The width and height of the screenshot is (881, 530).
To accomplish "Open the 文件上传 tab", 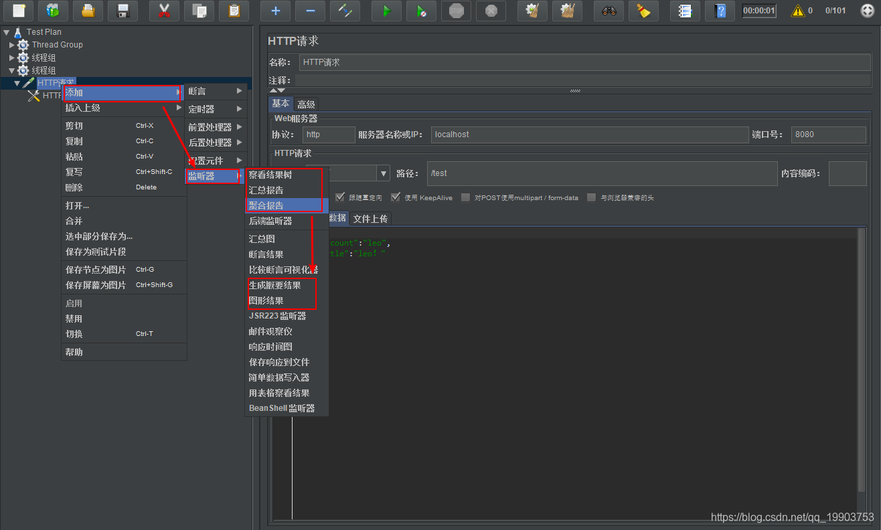I will pos(370,219).
